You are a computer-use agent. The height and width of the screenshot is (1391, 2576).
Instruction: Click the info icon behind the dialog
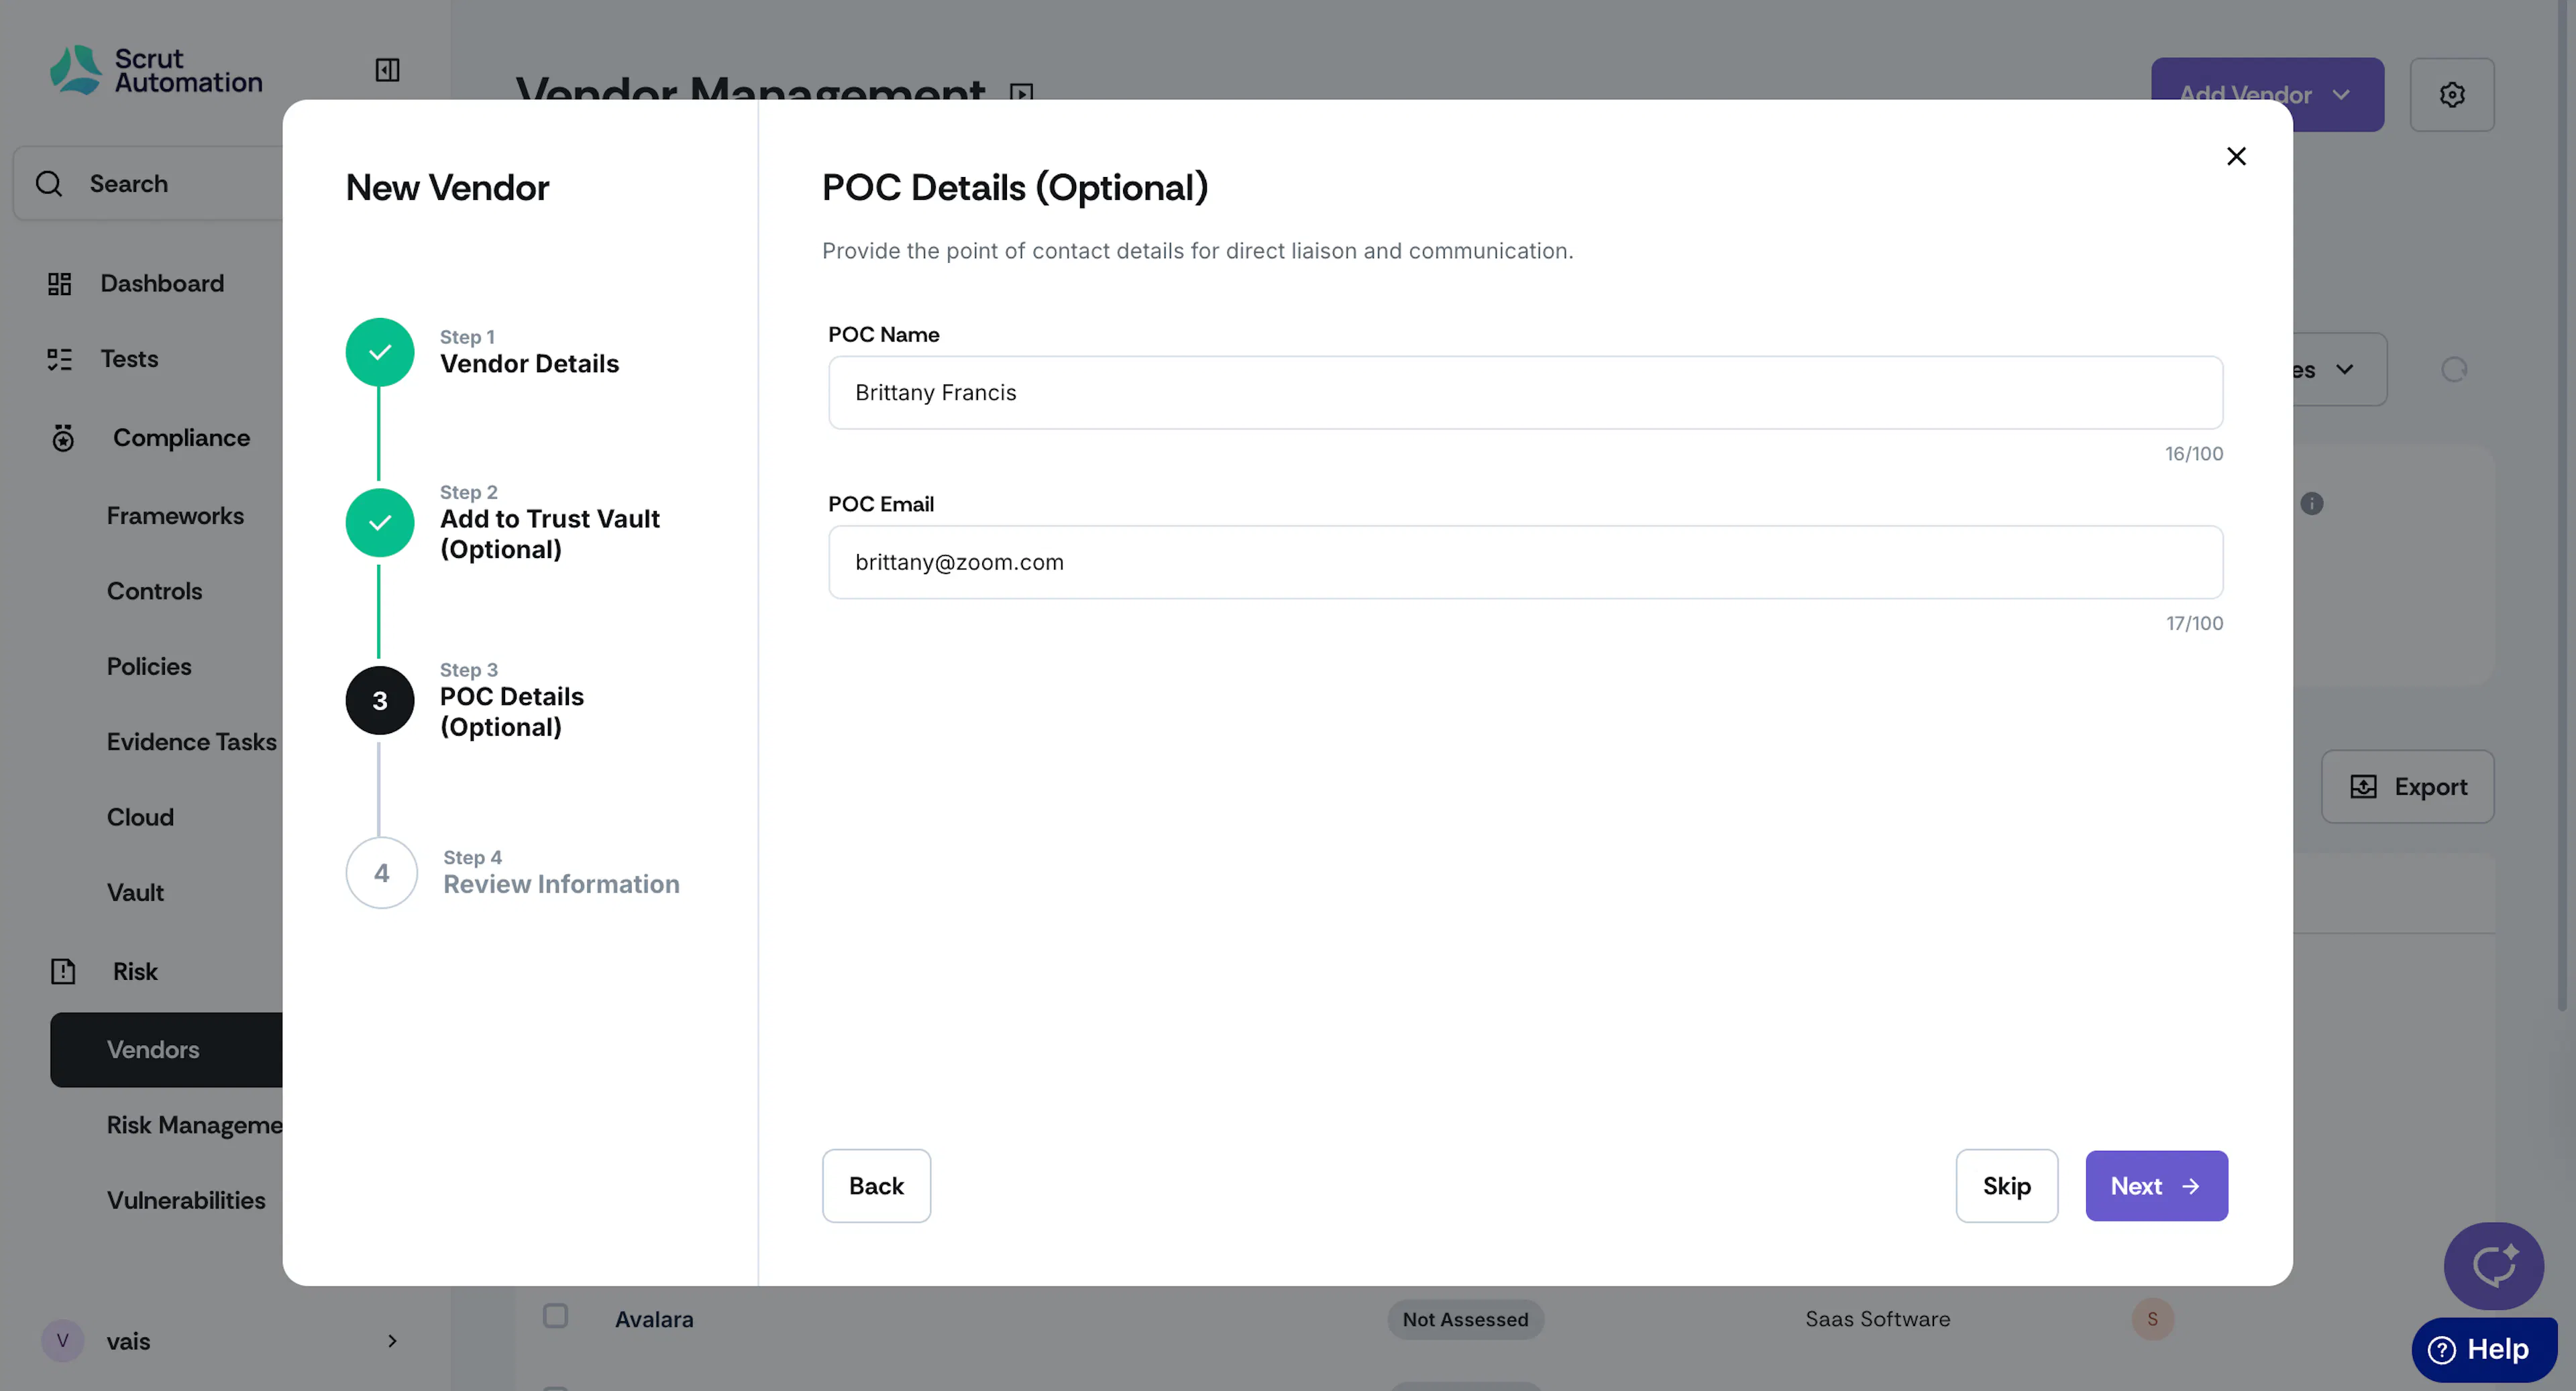click(x=2311, y=504)
